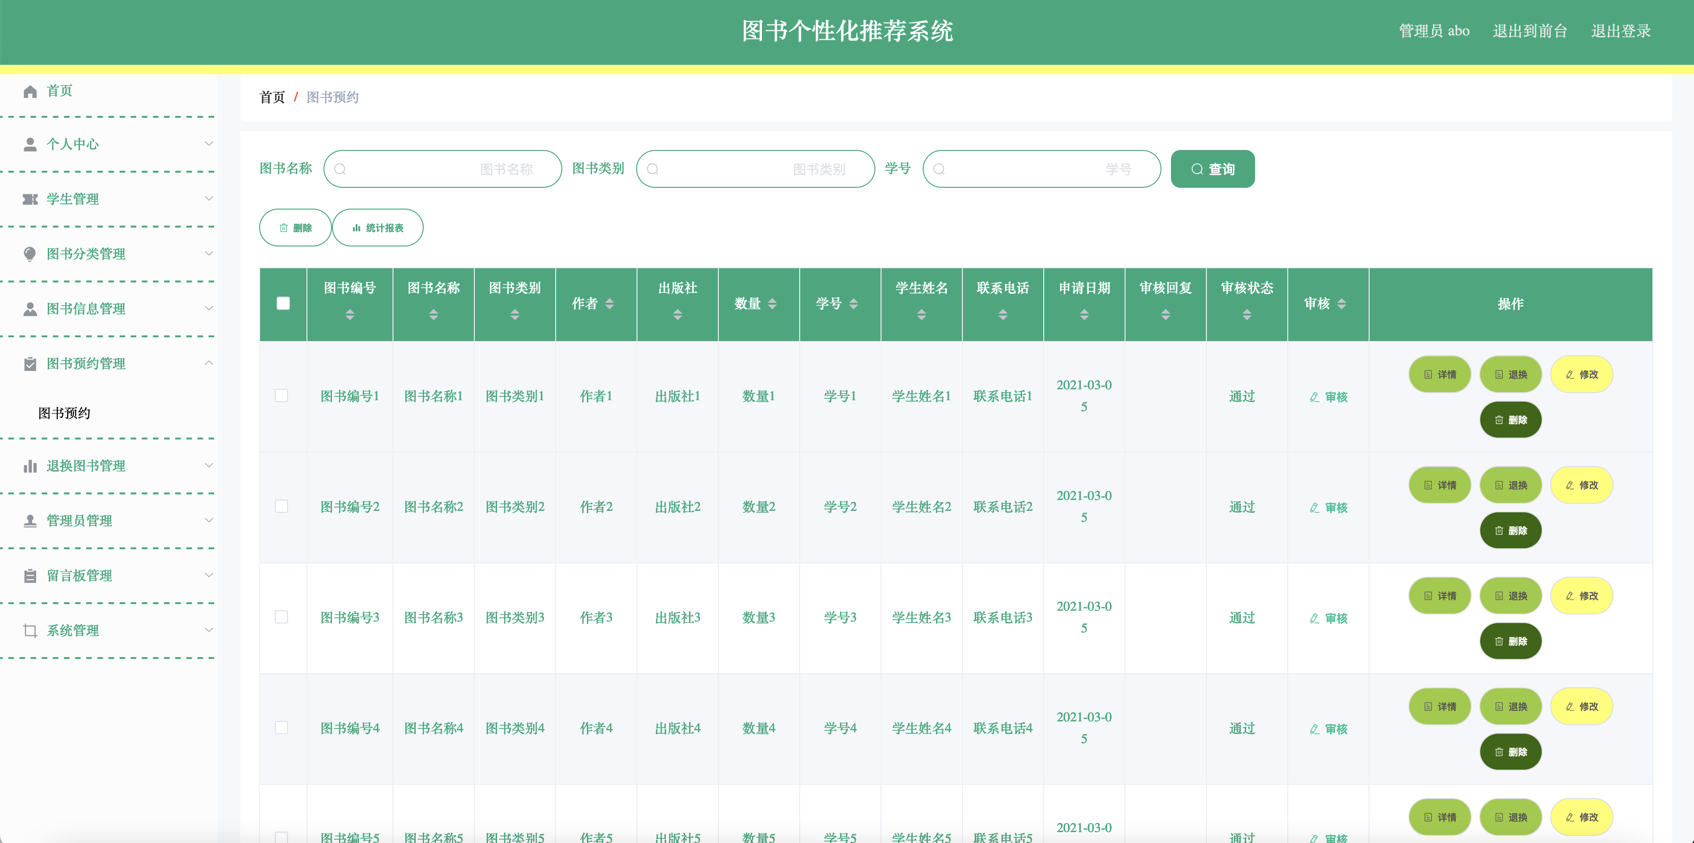1694x843 pixels.
Task: Click 退换 button for 图书编号2 row
Action: (x=1511, y=485)
